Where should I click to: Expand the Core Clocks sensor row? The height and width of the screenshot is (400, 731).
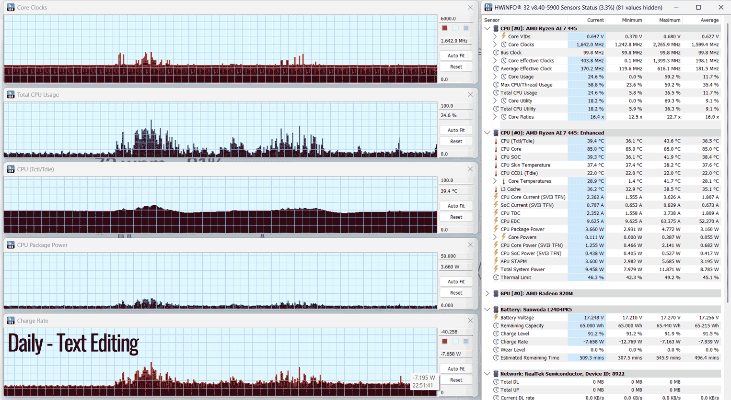click(495, 44)
